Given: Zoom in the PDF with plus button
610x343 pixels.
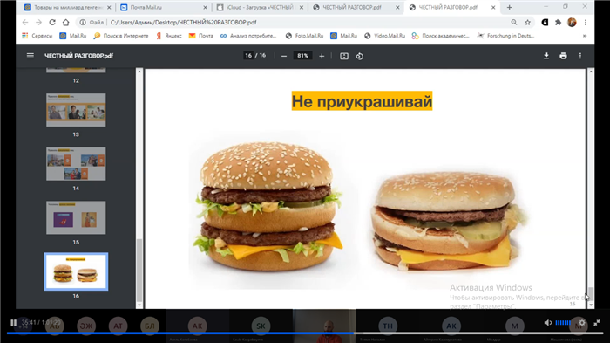Looking at the screenshot, I should coord(322,56).
